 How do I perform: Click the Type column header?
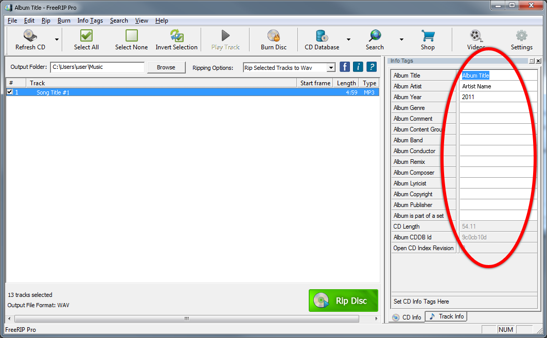tap(369, 83)
